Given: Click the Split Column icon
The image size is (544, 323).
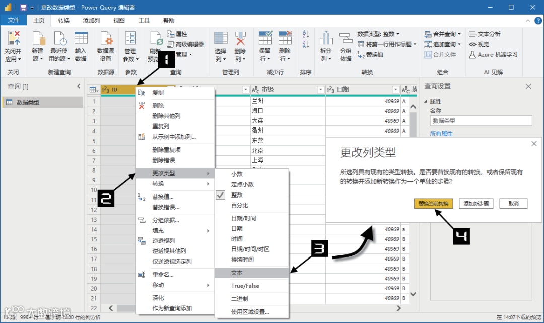Looking at the screenshot, I should coord(326,38).
